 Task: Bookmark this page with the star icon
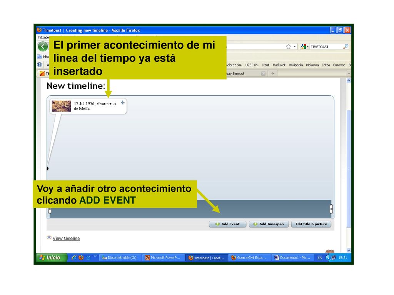pyautogui.click(x=289, y=46)
